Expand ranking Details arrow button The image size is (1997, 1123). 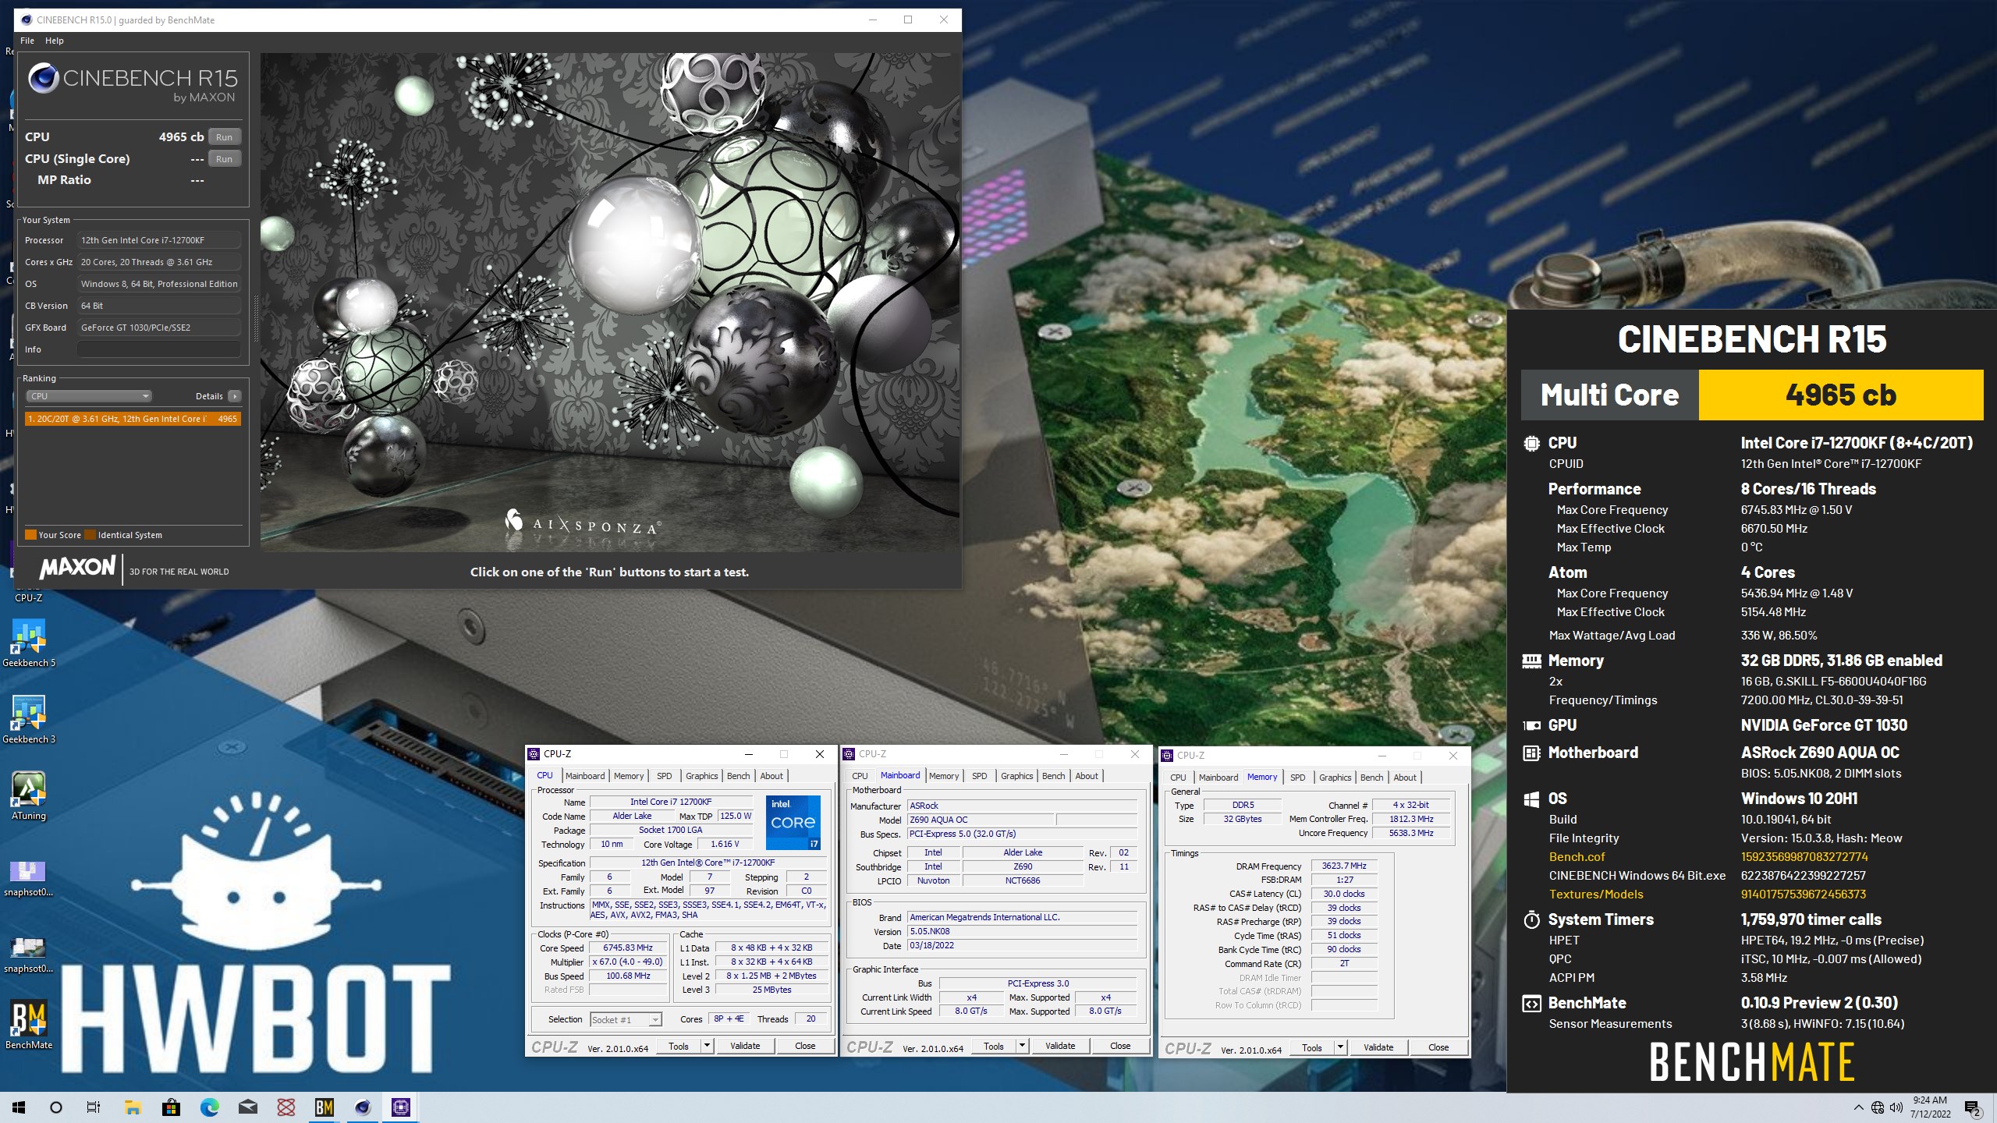pos(234,396)
